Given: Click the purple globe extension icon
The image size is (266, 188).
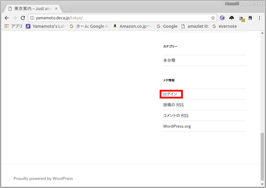Looking at the screenshot, I should 222,18.
